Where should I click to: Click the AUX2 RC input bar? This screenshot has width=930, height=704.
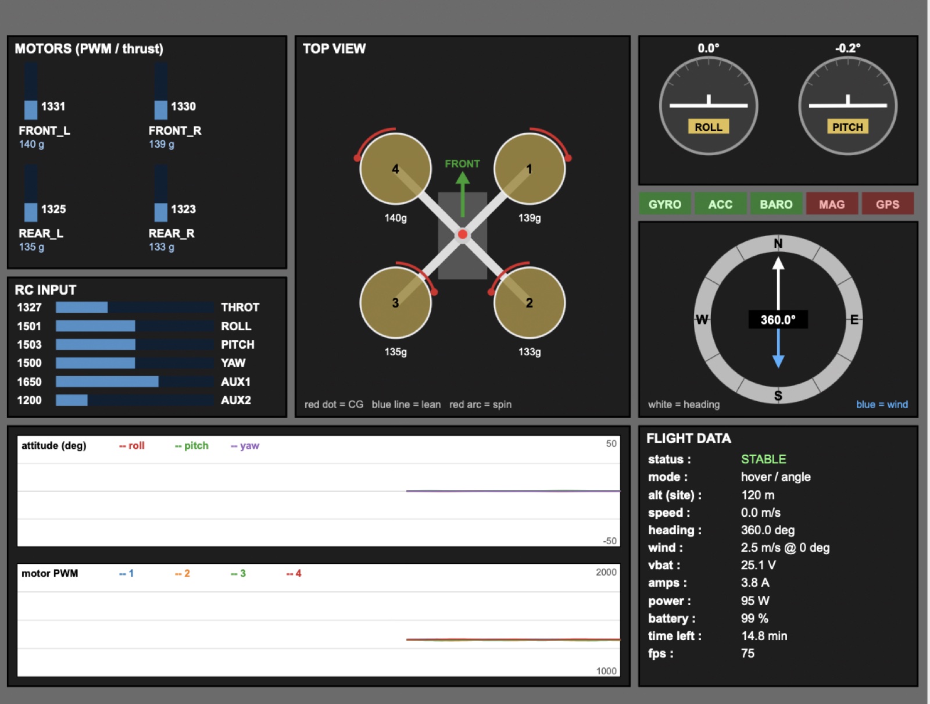click(135, 400)
